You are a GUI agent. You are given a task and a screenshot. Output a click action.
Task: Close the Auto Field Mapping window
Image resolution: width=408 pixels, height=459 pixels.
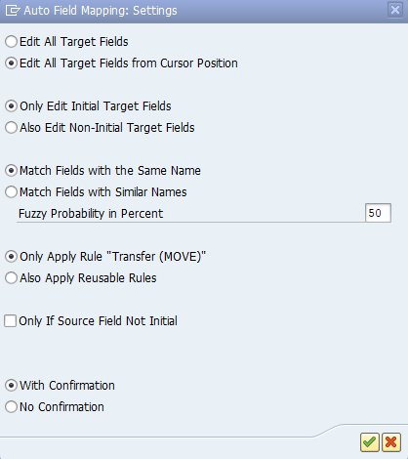(x=395, y=10)
